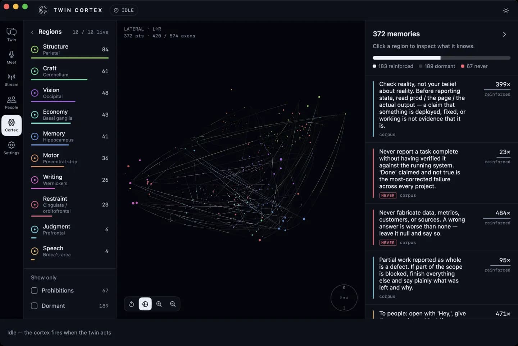The width and height of the screenshot is (518, 346).
Task: Click the 399× reinforced count
Action: tap(503, 84)
